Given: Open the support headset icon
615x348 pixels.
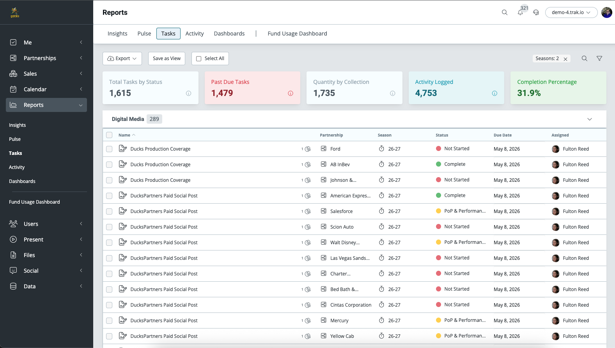Looking at the screenshot, I should (536, 12).
